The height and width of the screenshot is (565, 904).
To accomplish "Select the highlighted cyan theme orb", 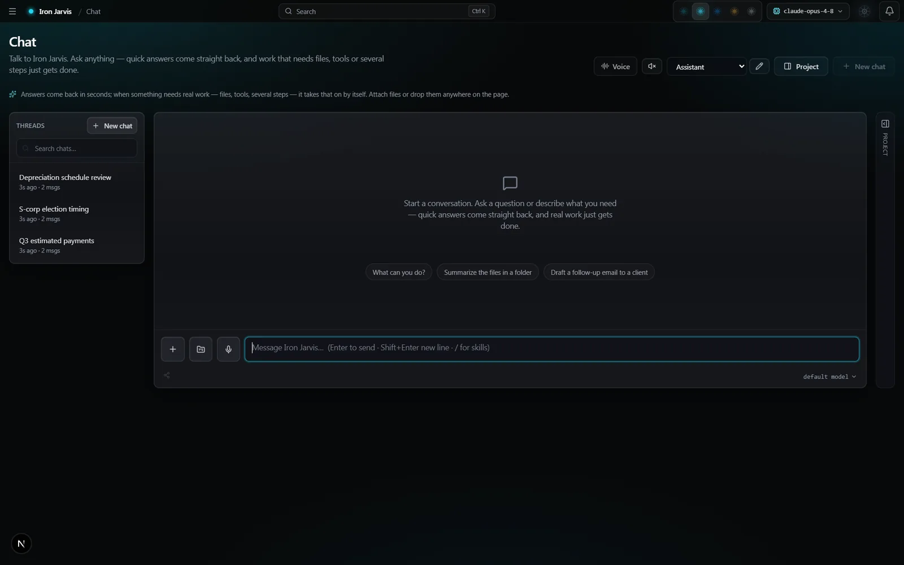I will tap(700, 11).
